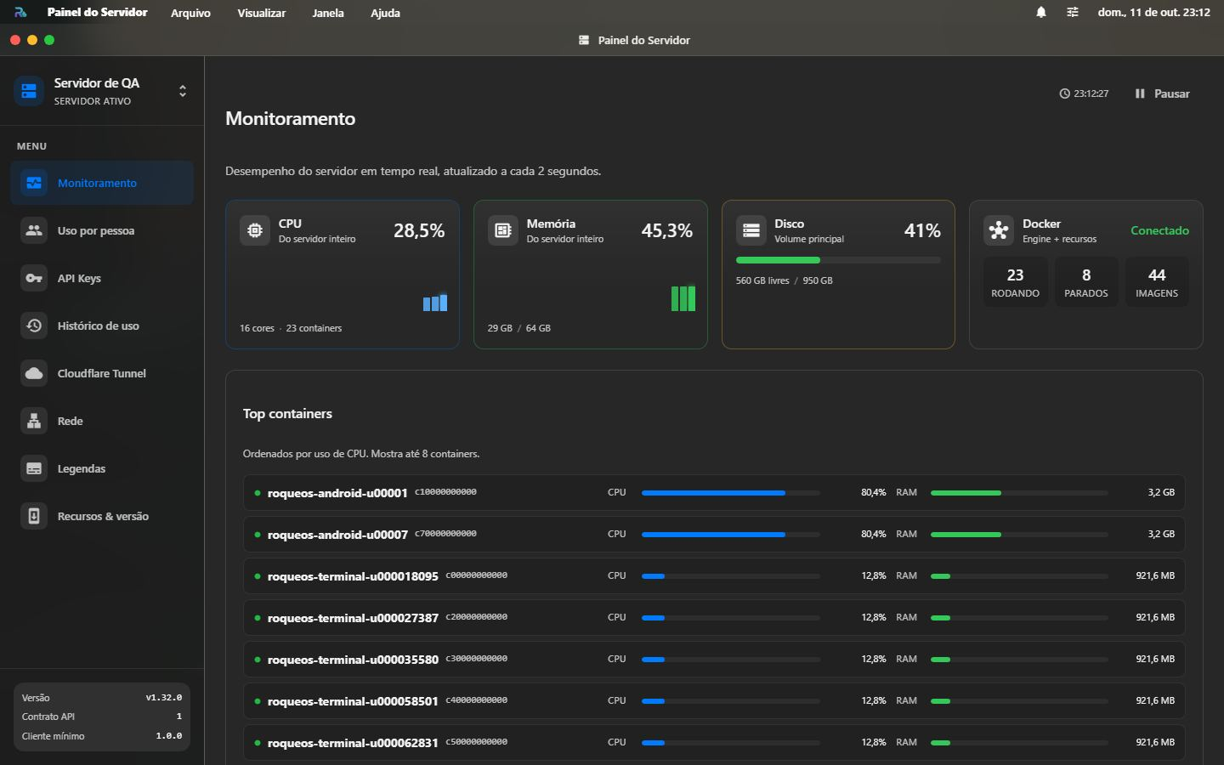This screenshot has width=1224, height=765.
Task: Click the Memória card icon
Action: click(x=503, y=230)
